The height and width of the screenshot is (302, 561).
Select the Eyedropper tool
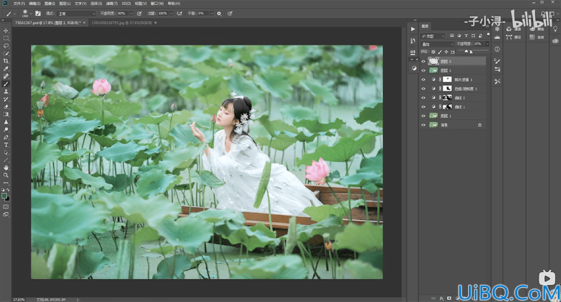point(6,69)
